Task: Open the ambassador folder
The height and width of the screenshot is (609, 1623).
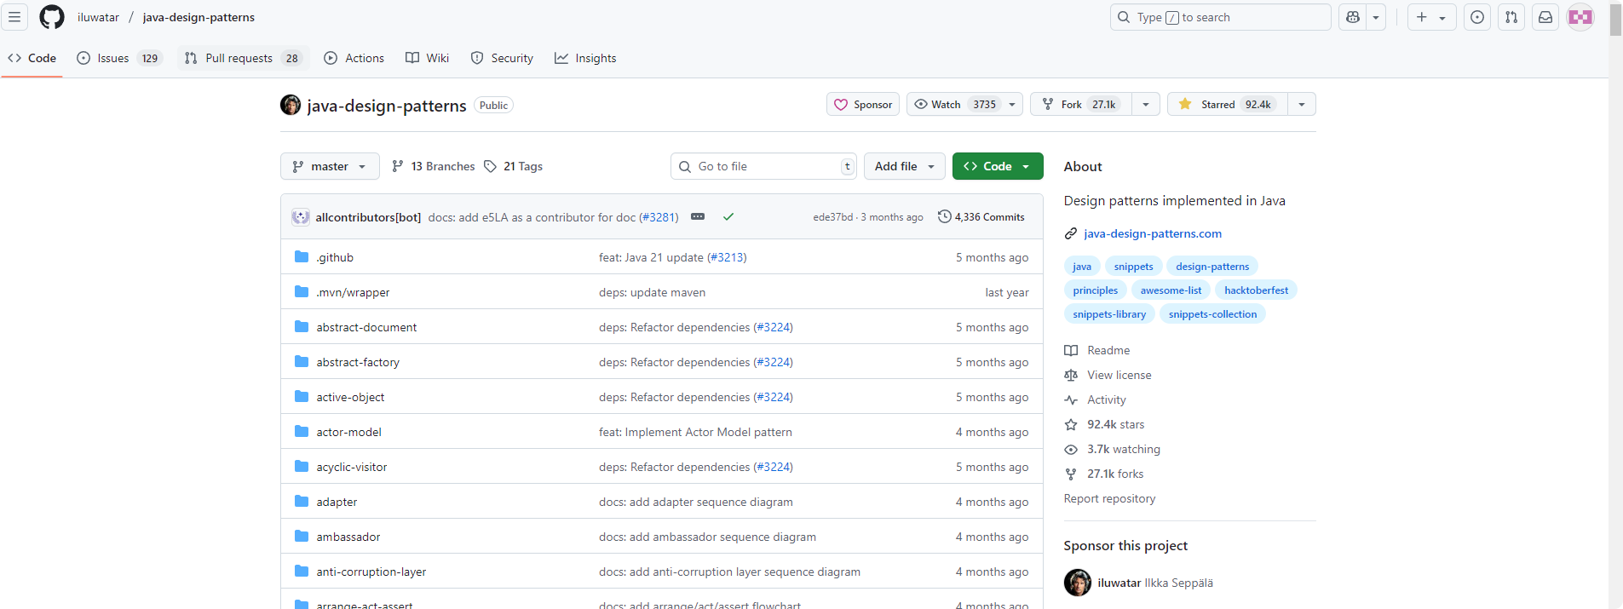Action: [x=348, y=537]
